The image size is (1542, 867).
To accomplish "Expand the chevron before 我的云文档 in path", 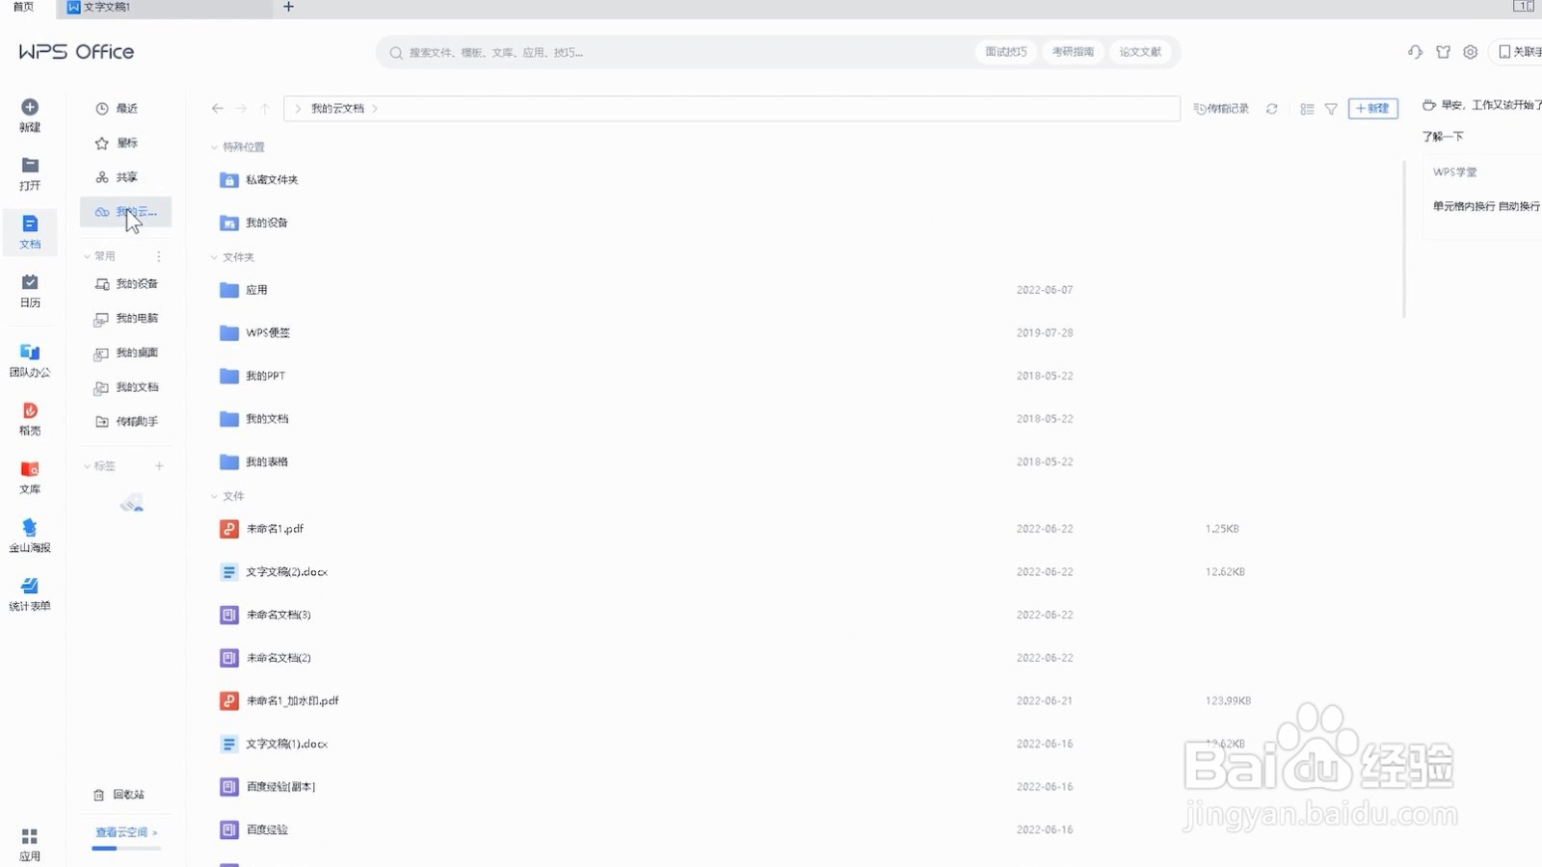I will [298, 109].
